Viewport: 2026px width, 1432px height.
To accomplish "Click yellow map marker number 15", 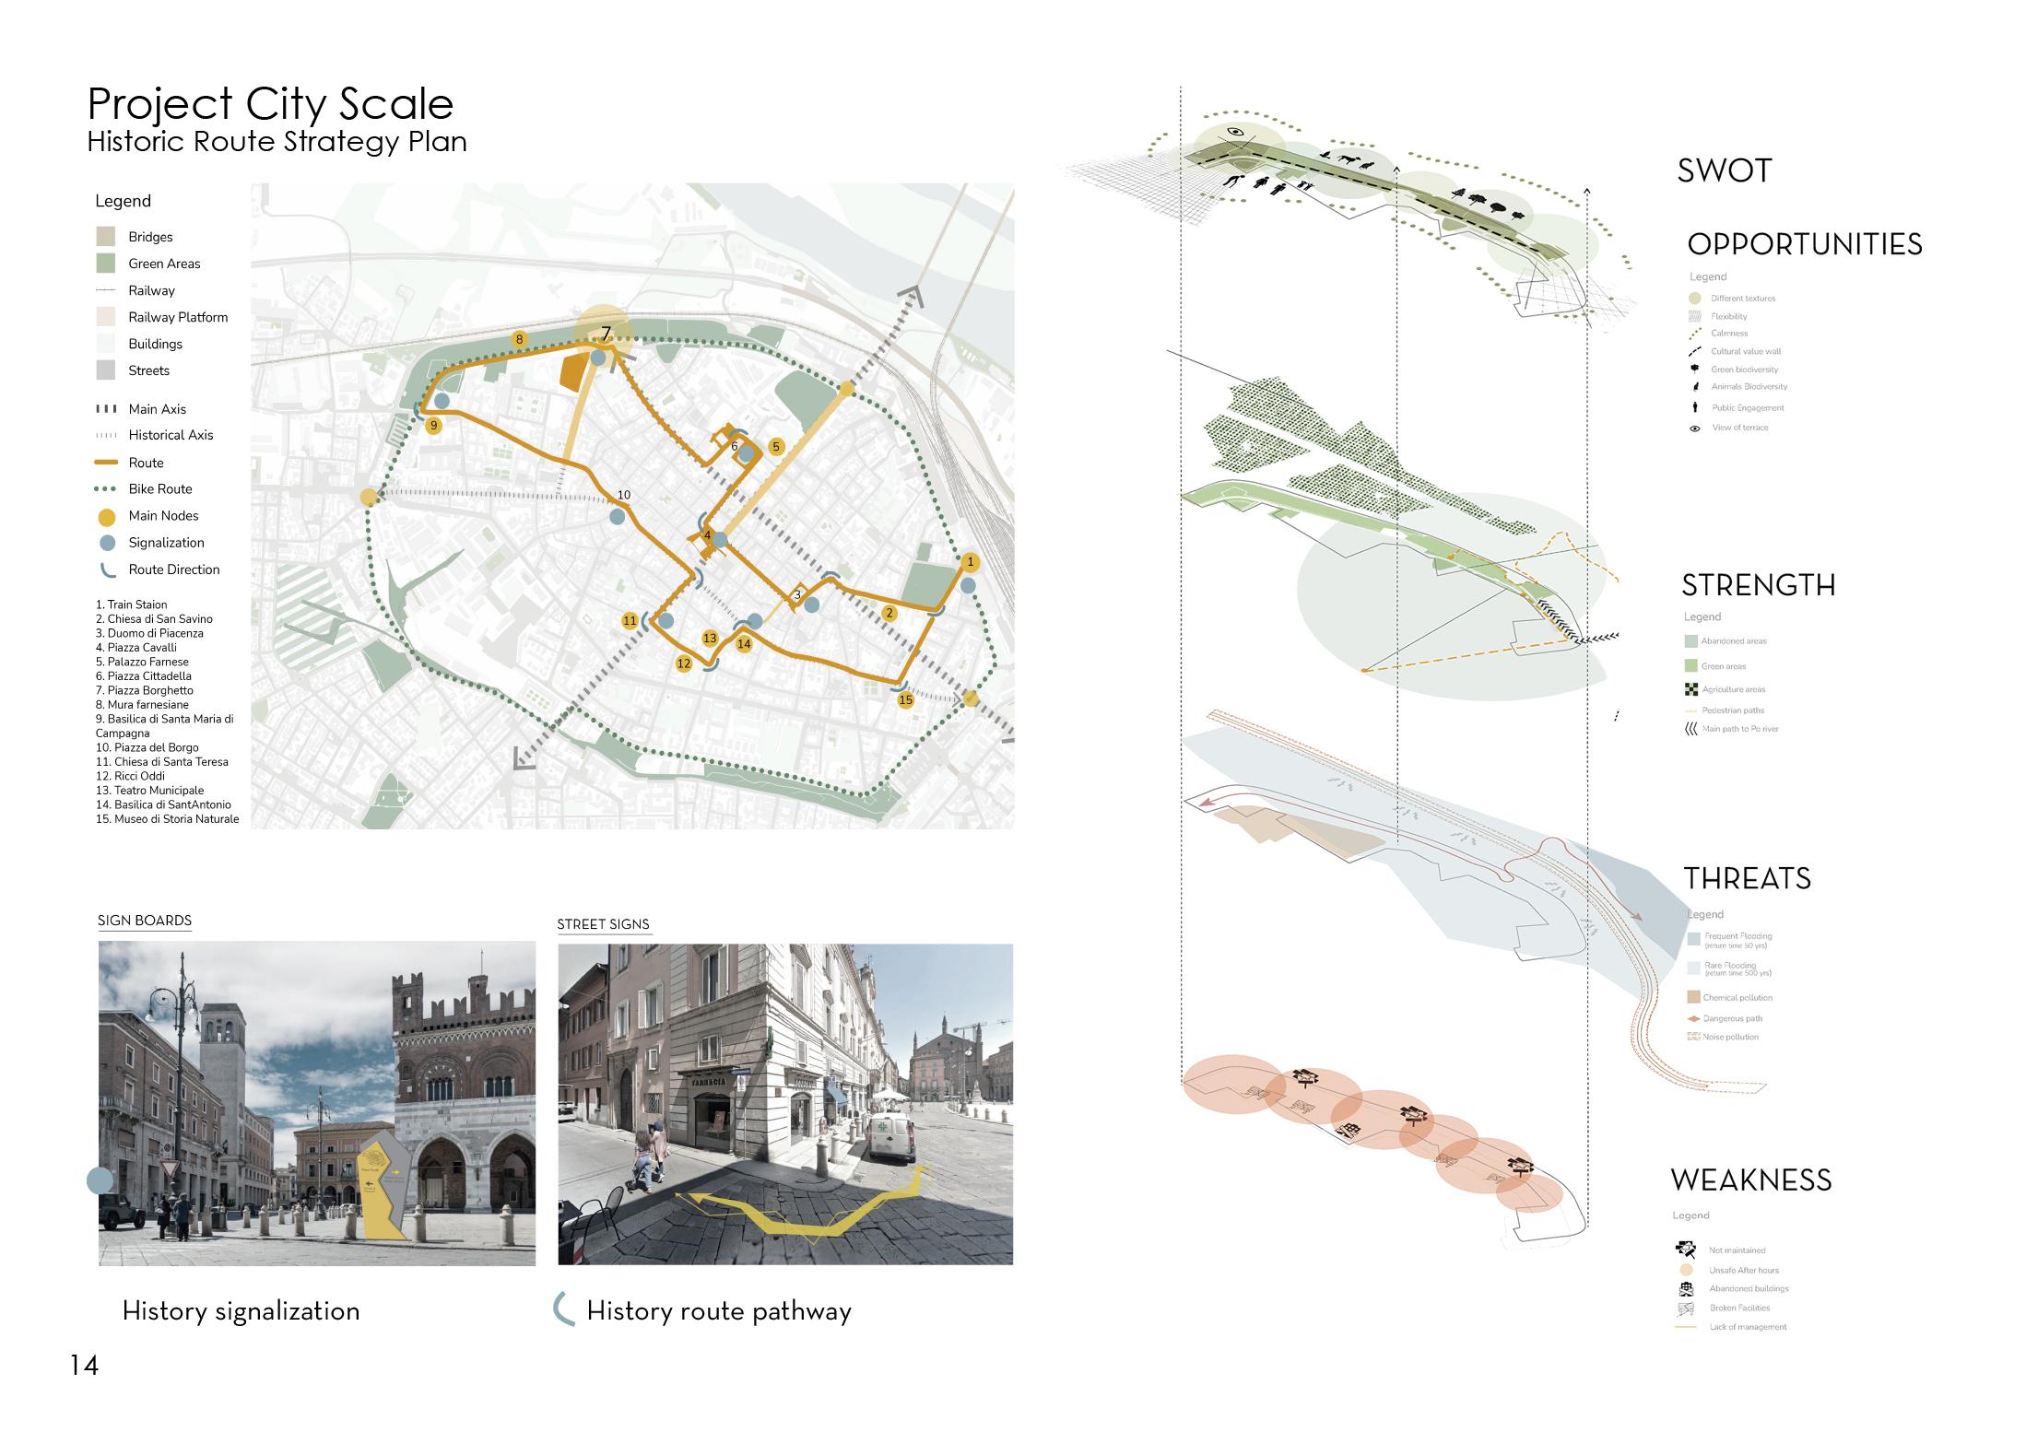I will 905,699.
